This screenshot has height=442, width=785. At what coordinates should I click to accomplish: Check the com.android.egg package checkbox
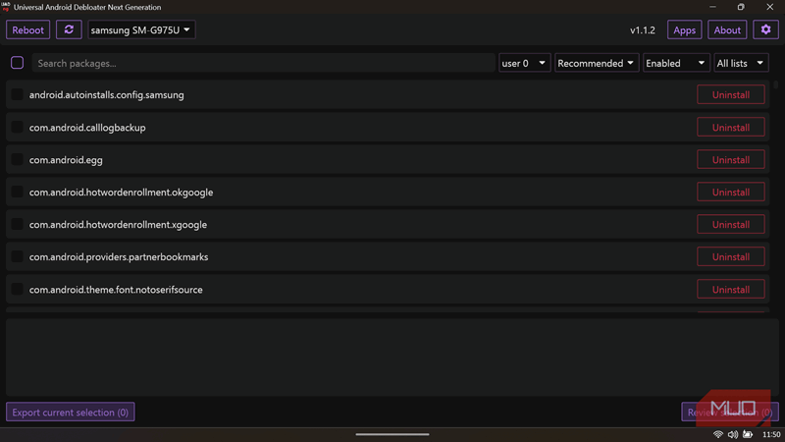[17, 159]
